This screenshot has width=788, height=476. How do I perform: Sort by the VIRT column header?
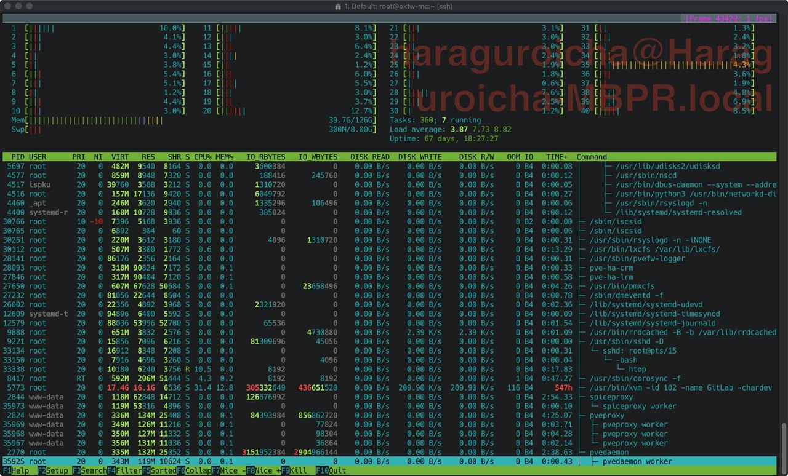coord(121,157)
